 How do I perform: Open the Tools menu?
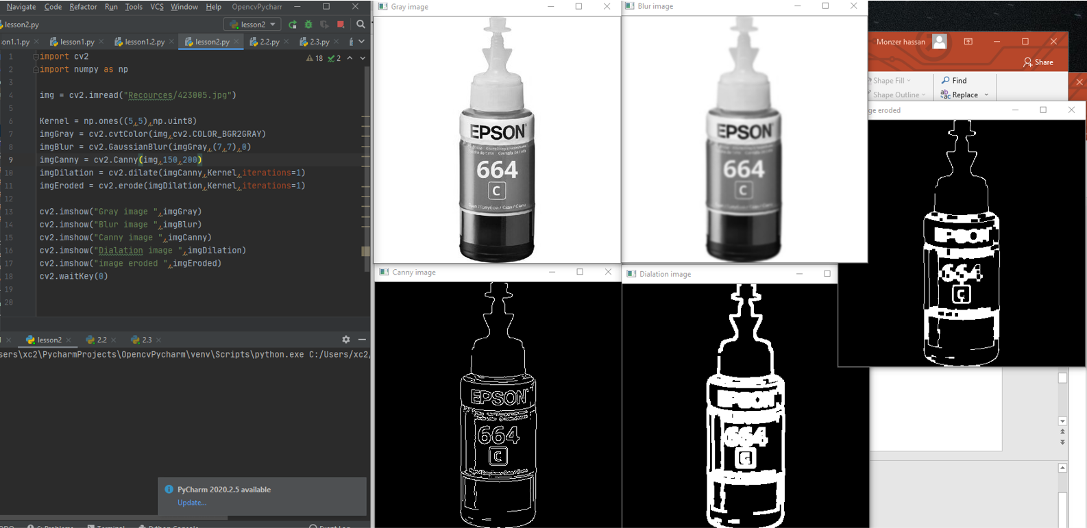tap(134, 7)
